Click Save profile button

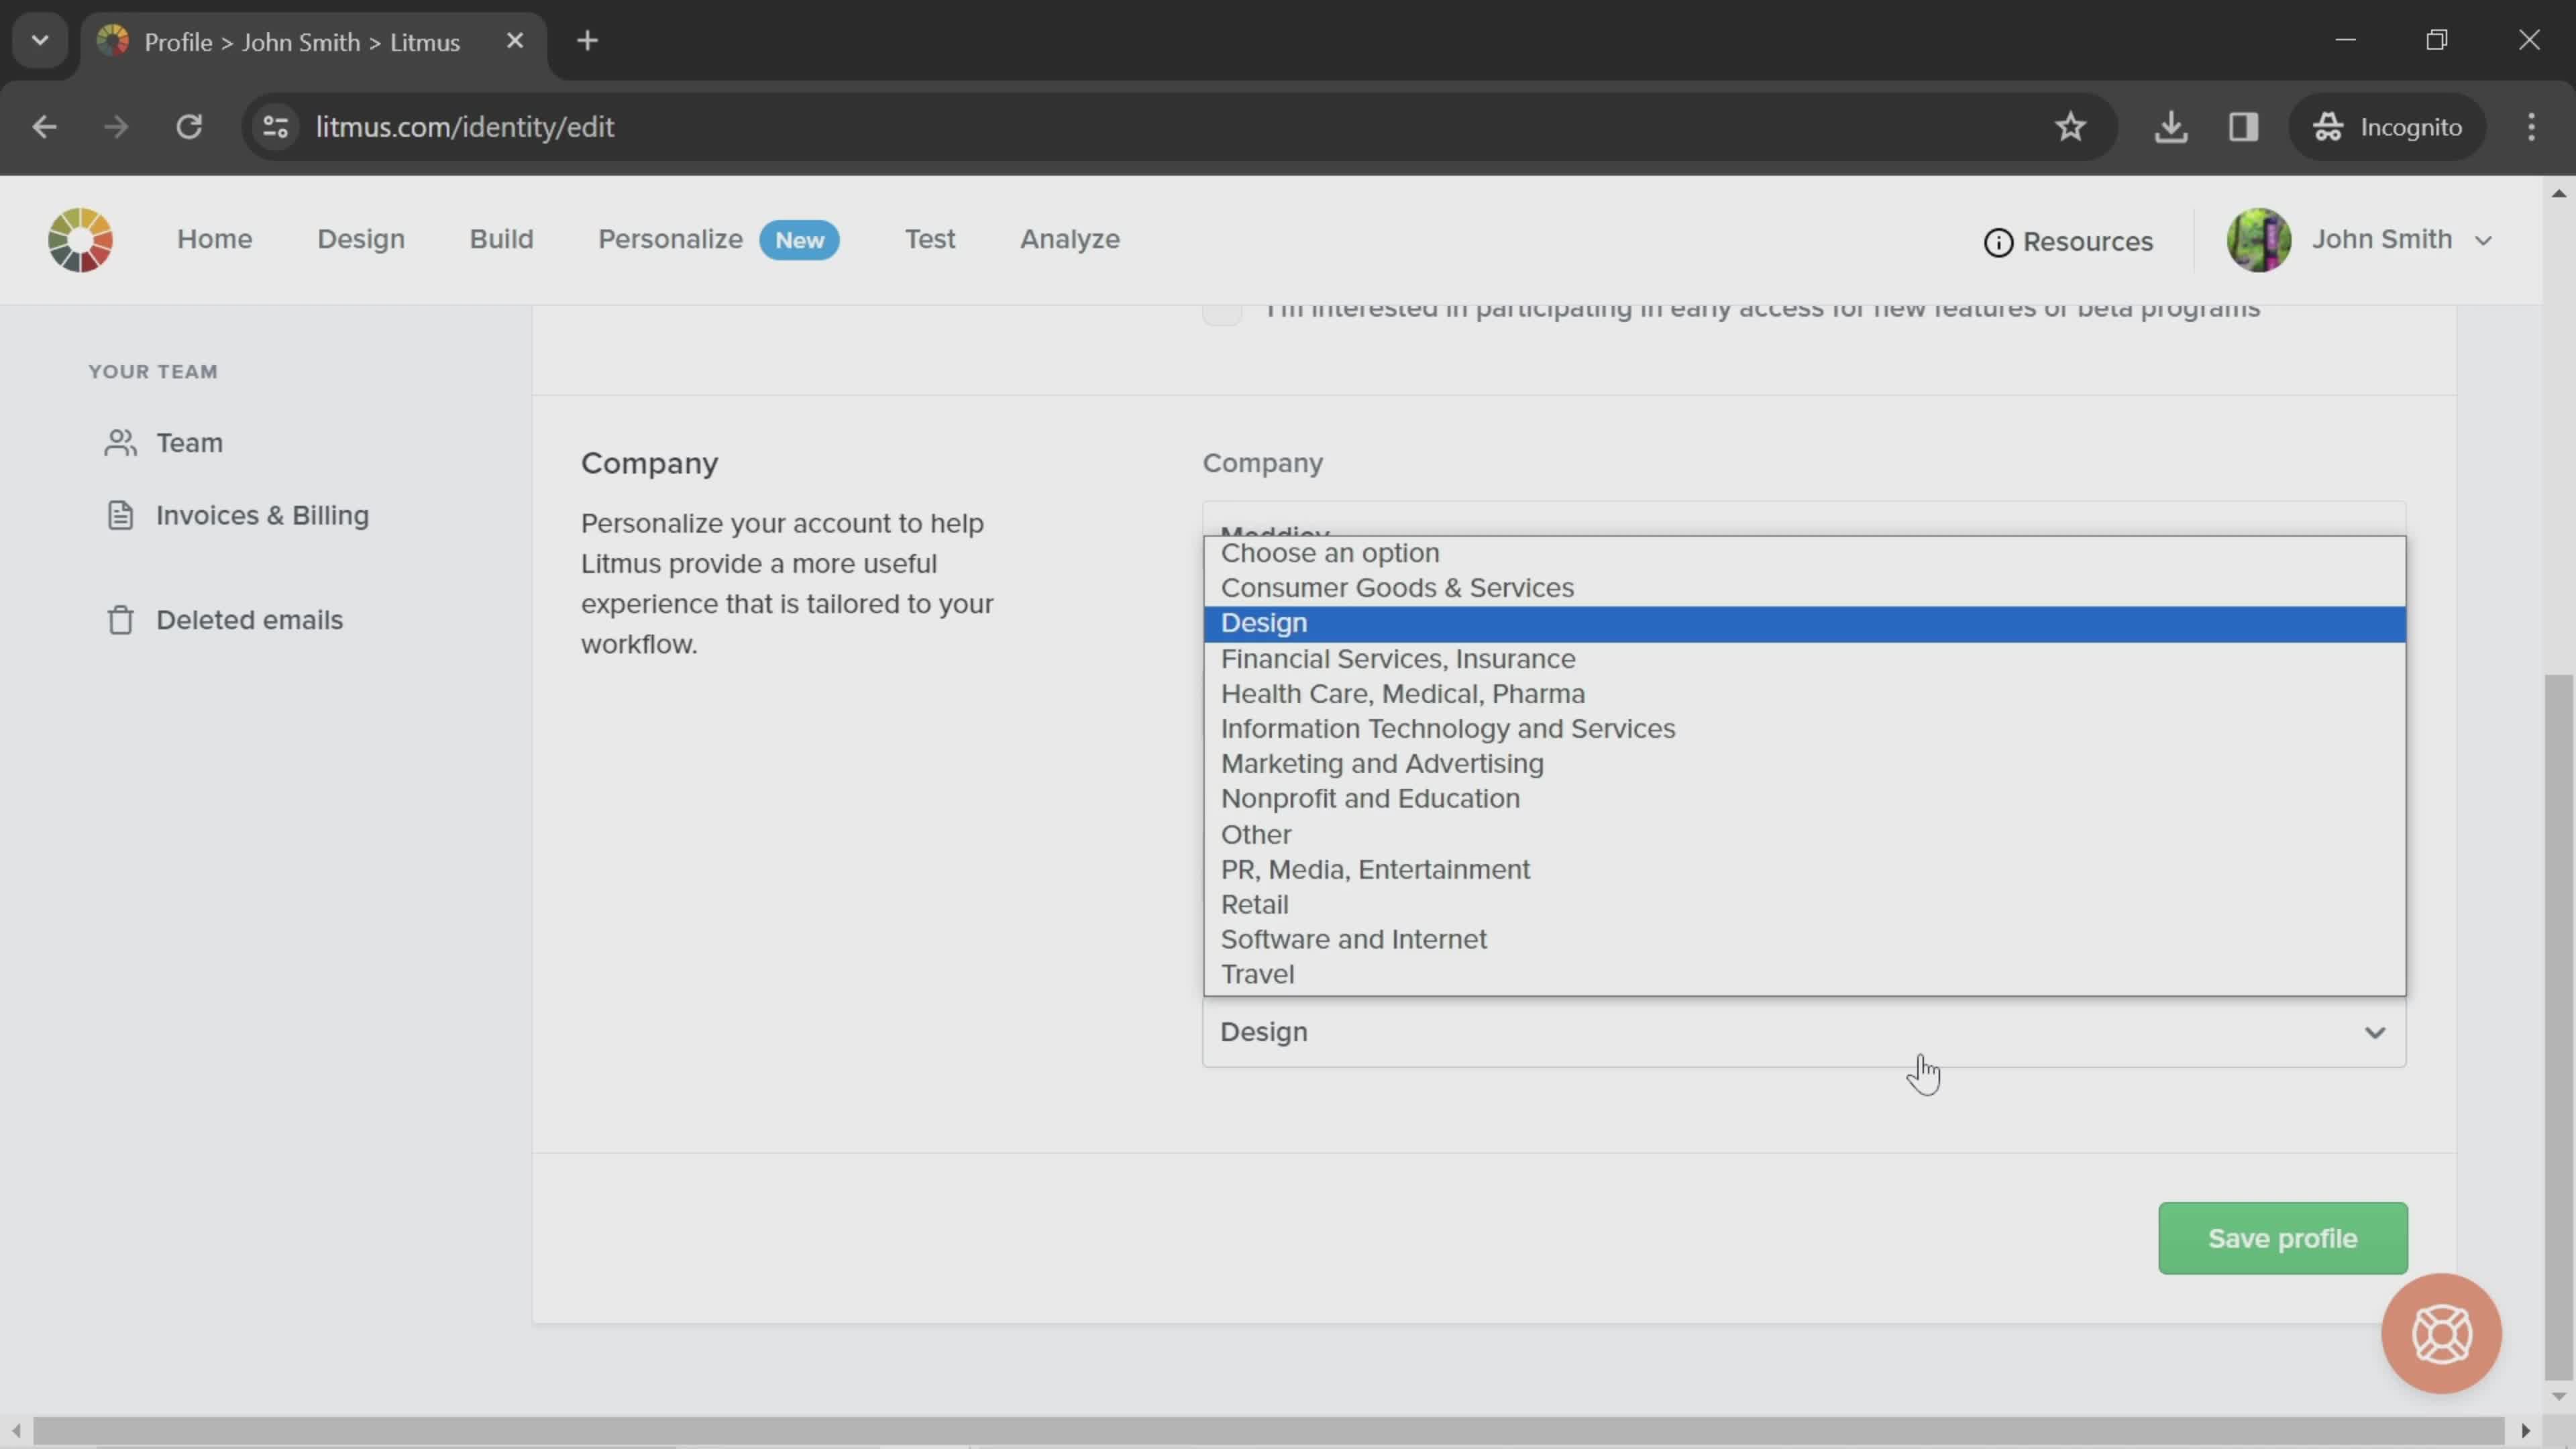click(2284, 1238)
